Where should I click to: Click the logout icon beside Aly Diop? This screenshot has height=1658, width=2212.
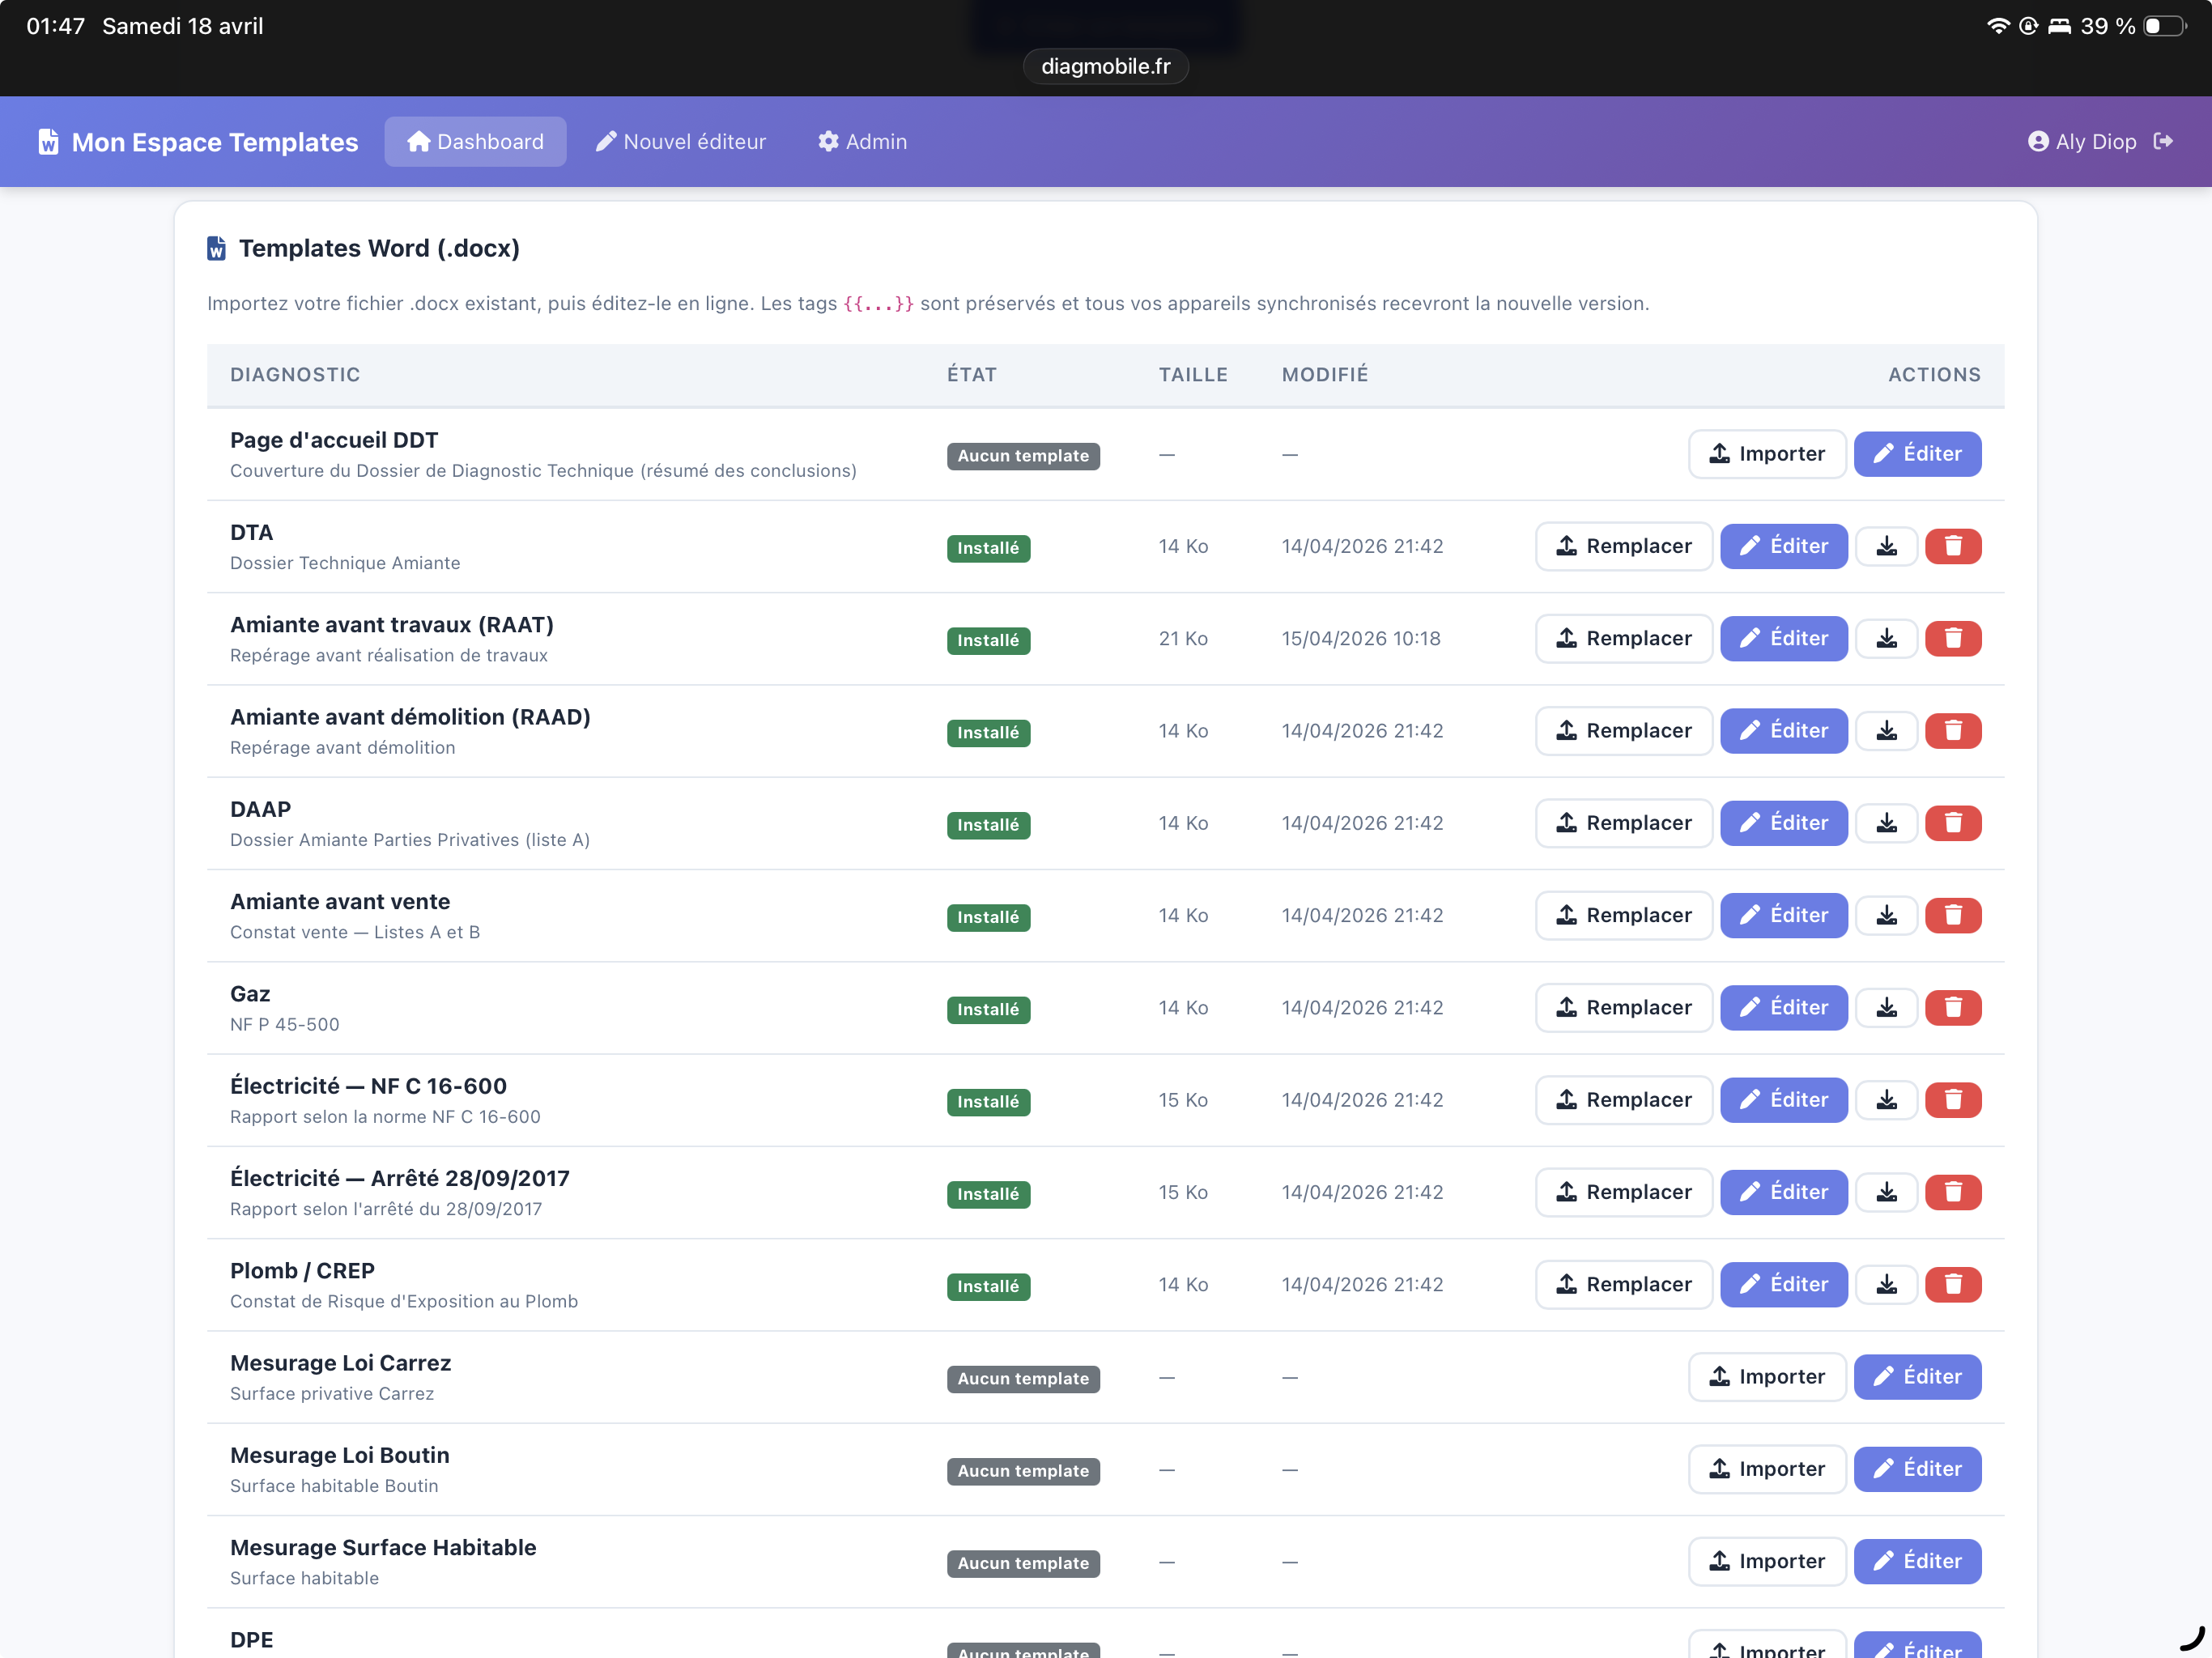coord(2163,142)
